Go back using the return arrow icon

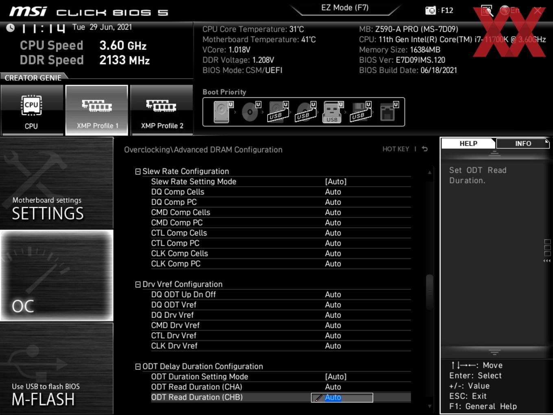pyautogui.click(x=425, y=149)
